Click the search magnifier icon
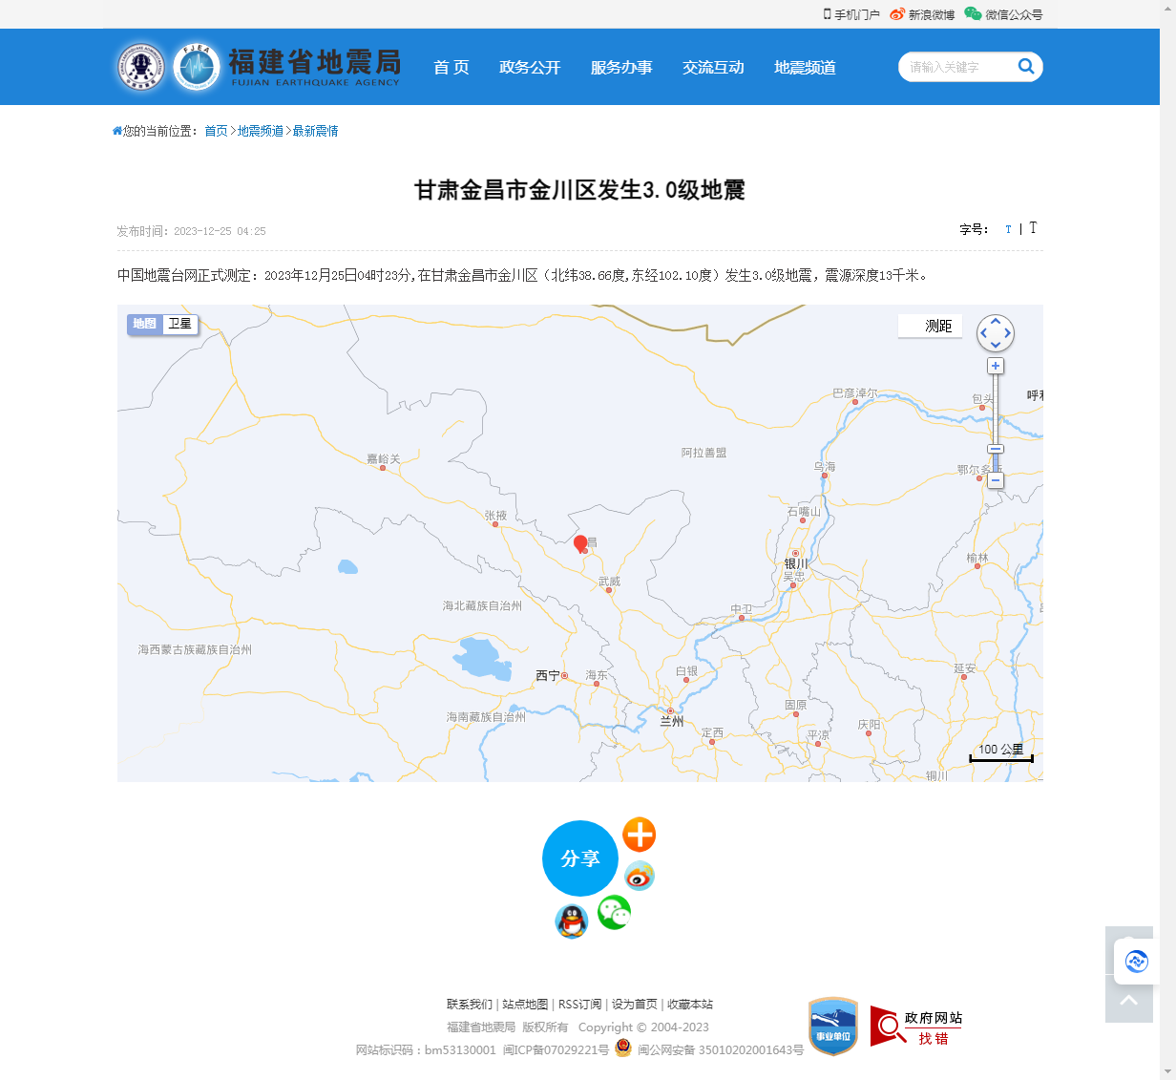Viewport: 1176px width, 1080px height. [1026, 66]
